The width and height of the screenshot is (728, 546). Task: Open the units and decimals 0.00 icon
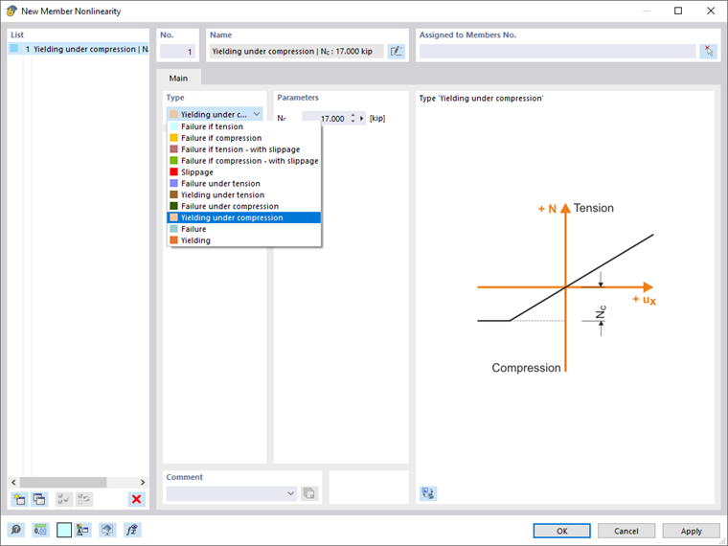tap(40, 530)
